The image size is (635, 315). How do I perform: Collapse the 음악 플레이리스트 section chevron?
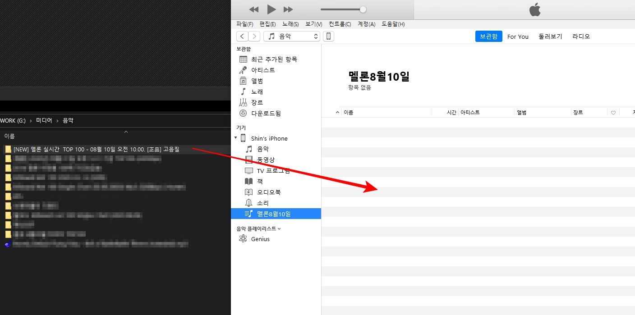point(279,229)
